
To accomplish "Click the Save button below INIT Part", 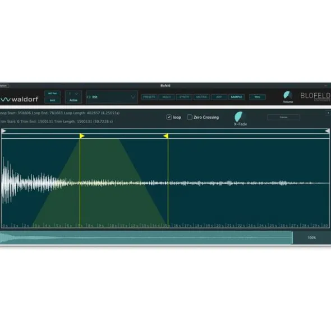I will click(52, 100).
